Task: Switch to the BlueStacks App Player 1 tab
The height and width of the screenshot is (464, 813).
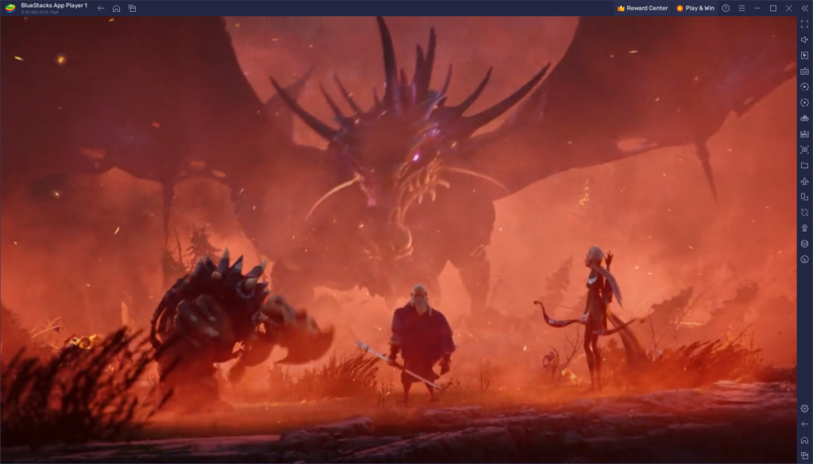Action: coord(53,6)
